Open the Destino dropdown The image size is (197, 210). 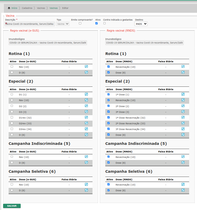141,24
